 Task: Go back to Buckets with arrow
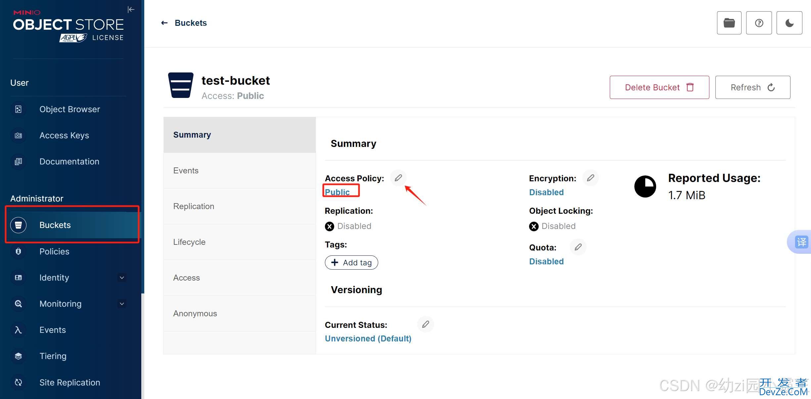(x=184, y=23)
